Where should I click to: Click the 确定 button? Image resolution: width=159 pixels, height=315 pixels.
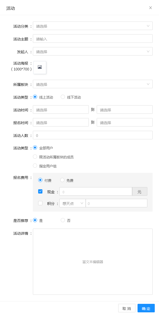point(146,308)
